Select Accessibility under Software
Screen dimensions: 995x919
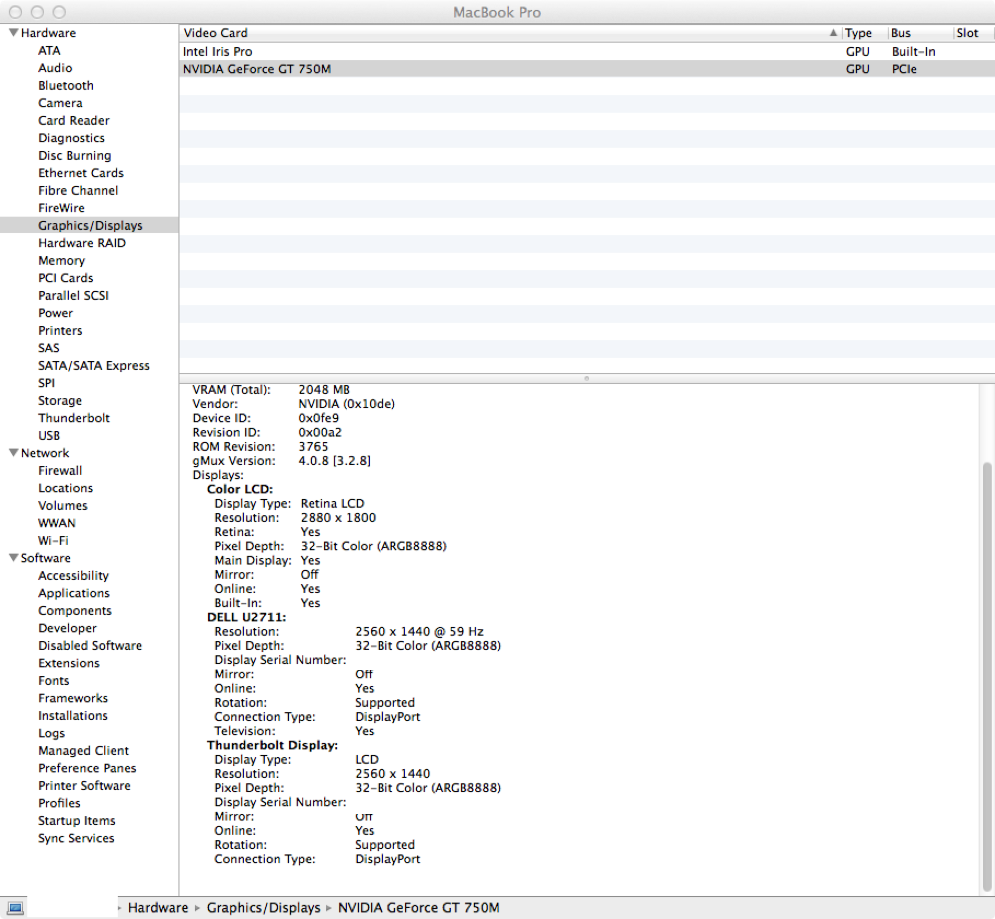(73, 575)
